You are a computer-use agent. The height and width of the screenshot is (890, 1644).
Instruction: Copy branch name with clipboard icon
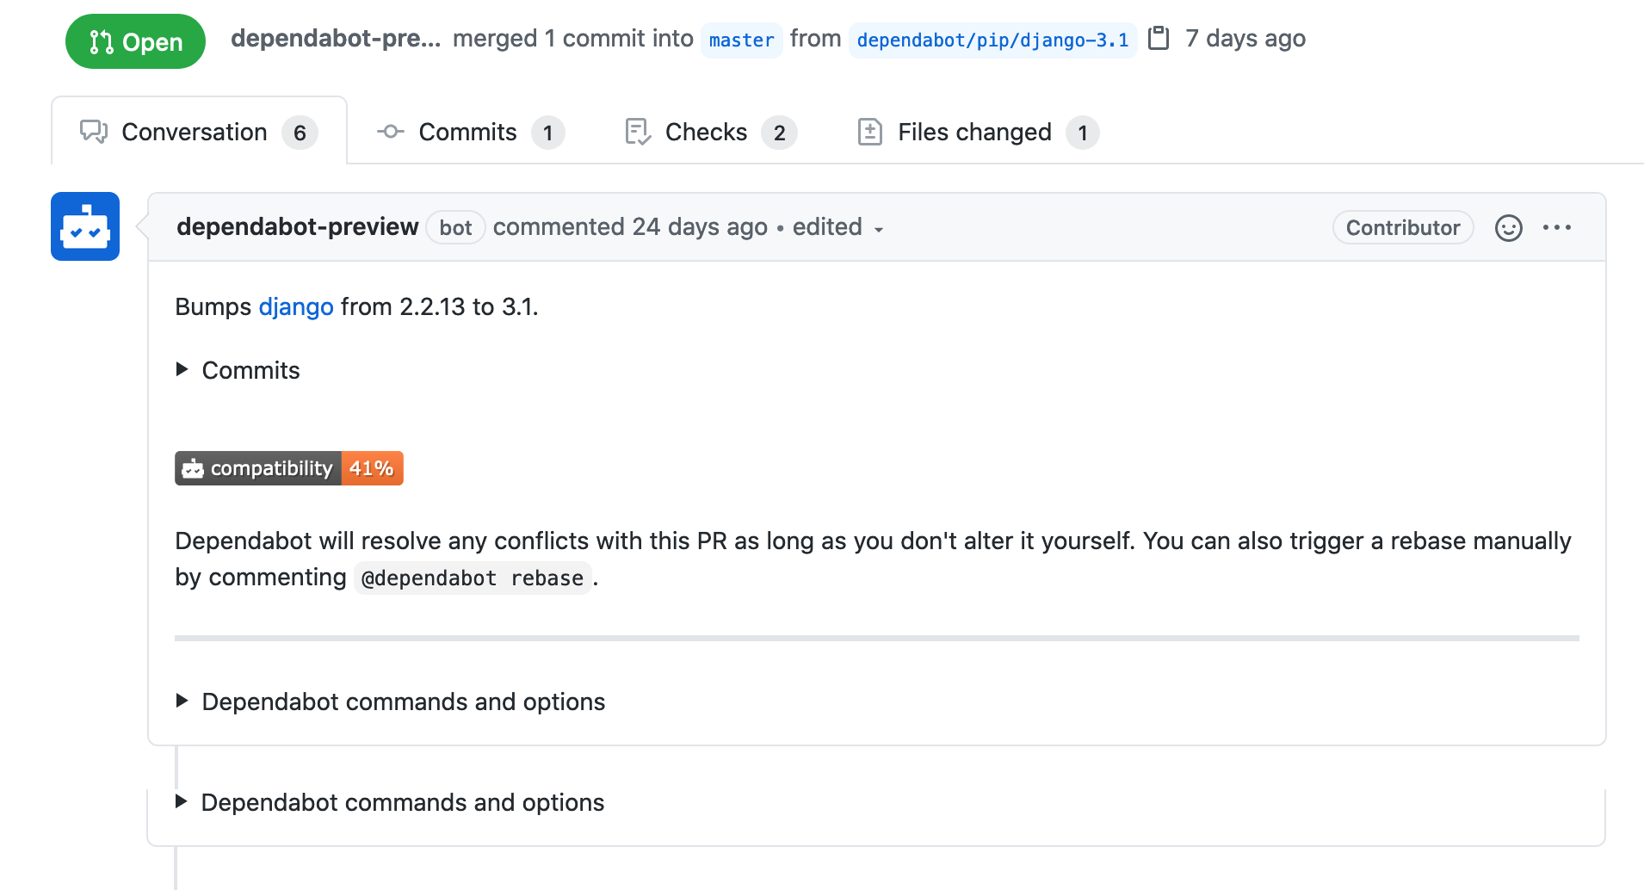(x=1159, y=39)
